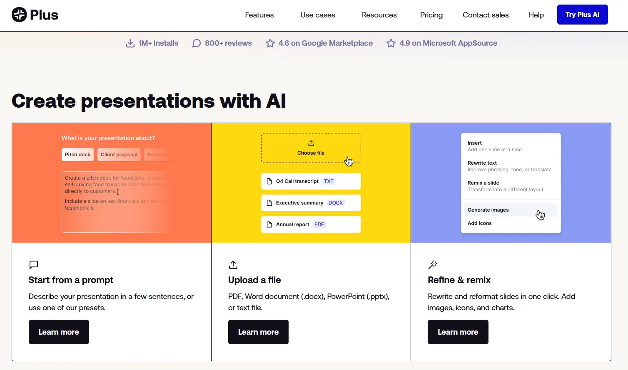Click the Plus logo icon
Screen dimensions: 628x370
[x=19, y=15]
